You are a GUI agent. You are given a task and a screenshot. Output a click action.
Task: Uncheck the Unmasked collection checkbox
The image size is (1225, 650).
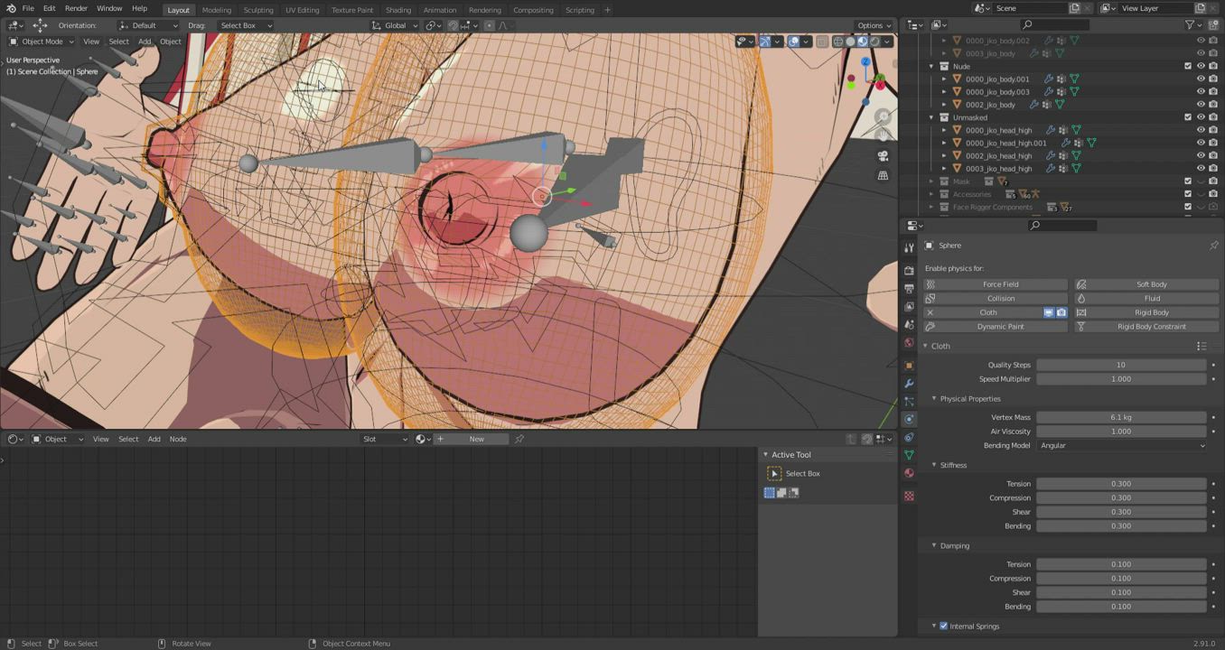coord(1188,117)
